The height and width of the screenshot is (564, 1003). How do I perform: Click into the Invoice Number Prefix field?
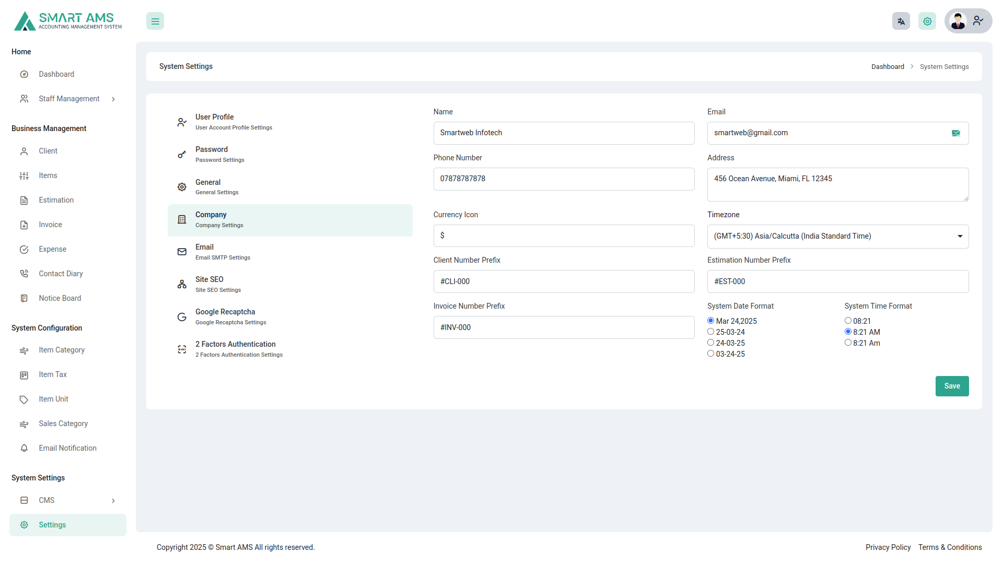tap(564, 327)
